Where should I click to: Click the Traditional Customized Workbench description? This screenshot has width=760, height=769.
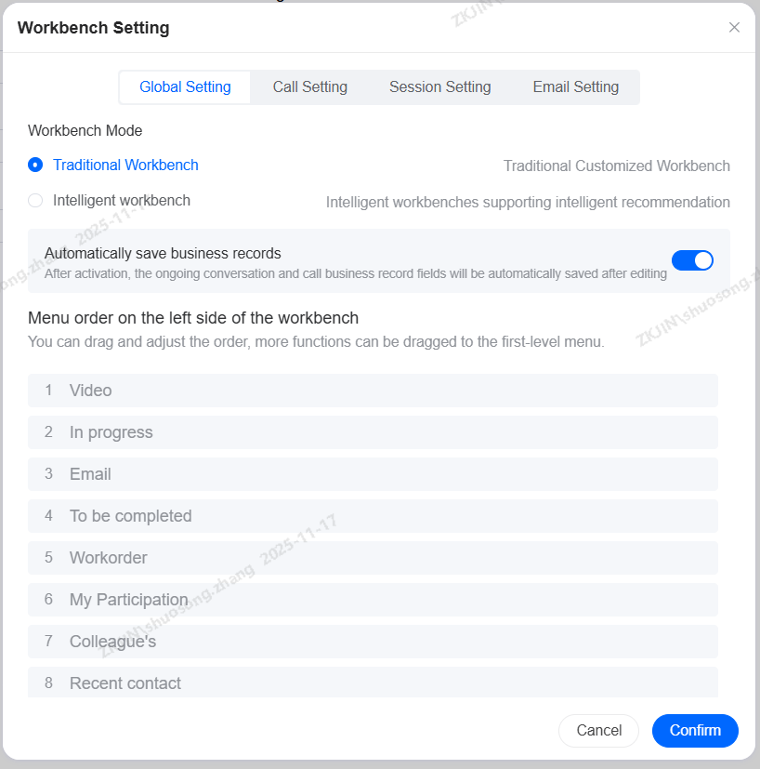coord(616,166)
